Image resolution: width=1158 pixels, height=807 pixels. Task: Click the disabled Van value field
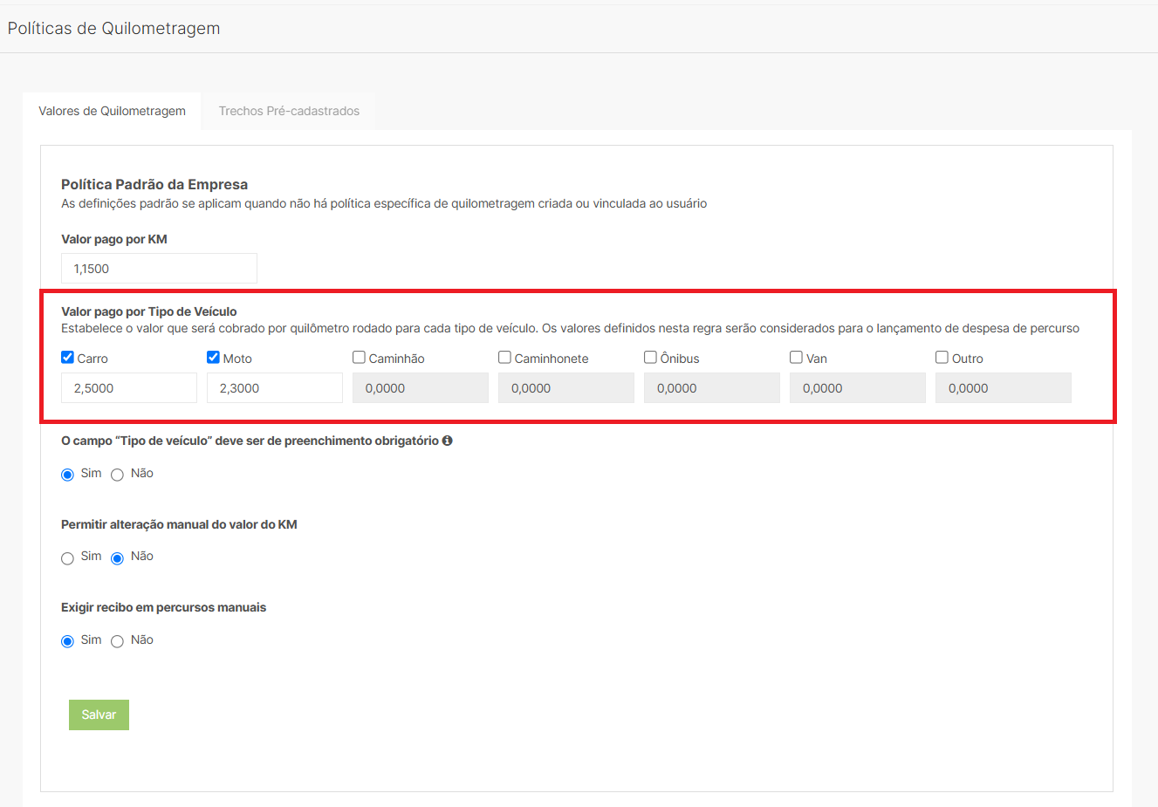(858, 388)
